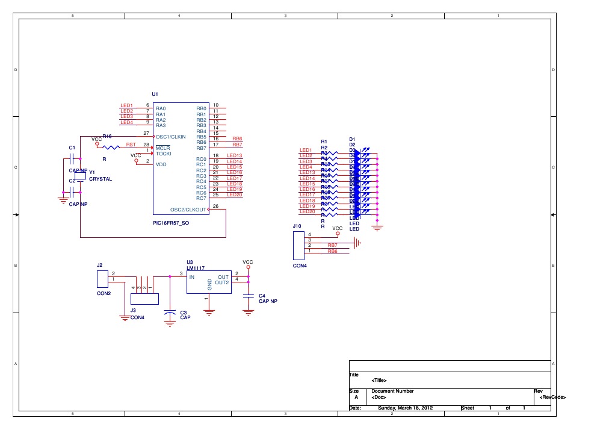
Task: Click the LED13 net label
Action: coord(235,155)
